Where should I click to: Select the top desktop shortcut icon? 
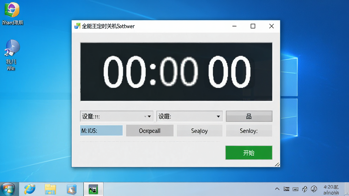tap(13, 13)
